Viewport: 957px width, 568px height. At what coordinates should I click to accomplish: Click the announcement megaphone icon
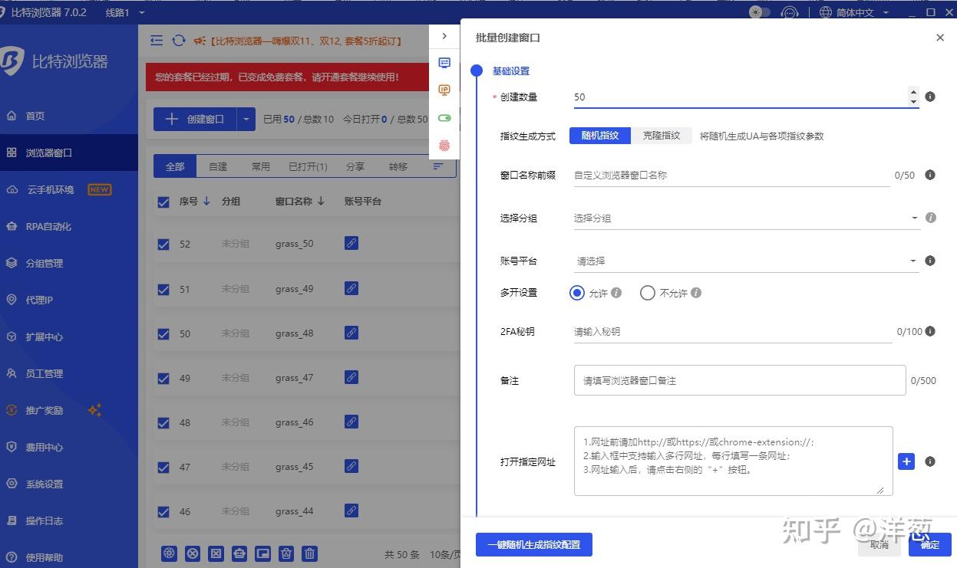(200, 41)
